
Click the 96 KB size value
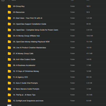click(89, 24)
